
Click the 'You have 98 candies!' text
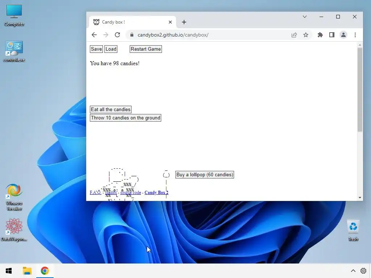tap(115, 63)
